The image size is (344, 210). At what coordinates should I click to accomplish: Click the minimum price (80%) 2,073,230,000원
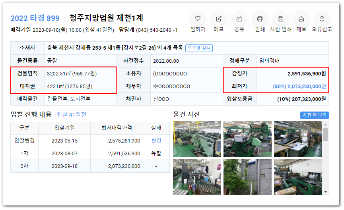coord(299,86)
